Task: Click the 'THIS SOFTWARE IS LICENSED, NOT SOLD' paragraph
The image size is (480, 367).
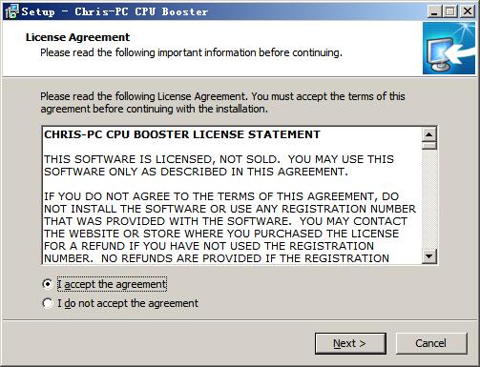Action: (x=219, y=165)
